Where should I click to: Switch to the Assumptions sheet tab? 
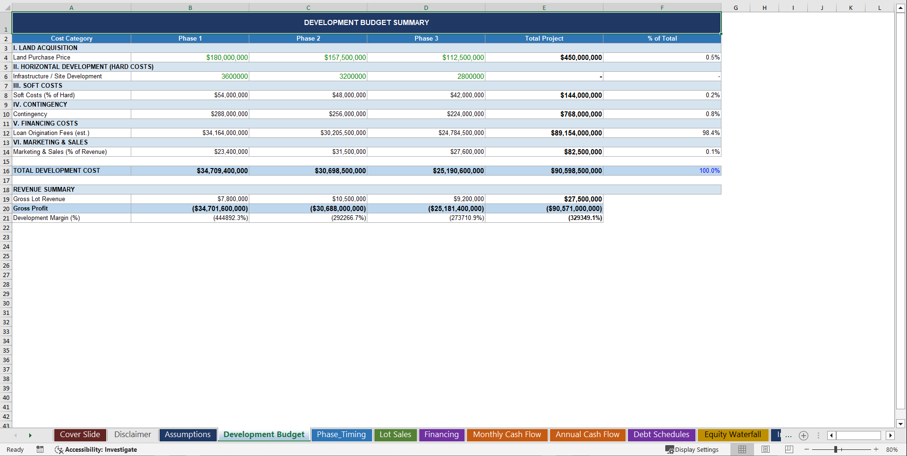[187, 435]
